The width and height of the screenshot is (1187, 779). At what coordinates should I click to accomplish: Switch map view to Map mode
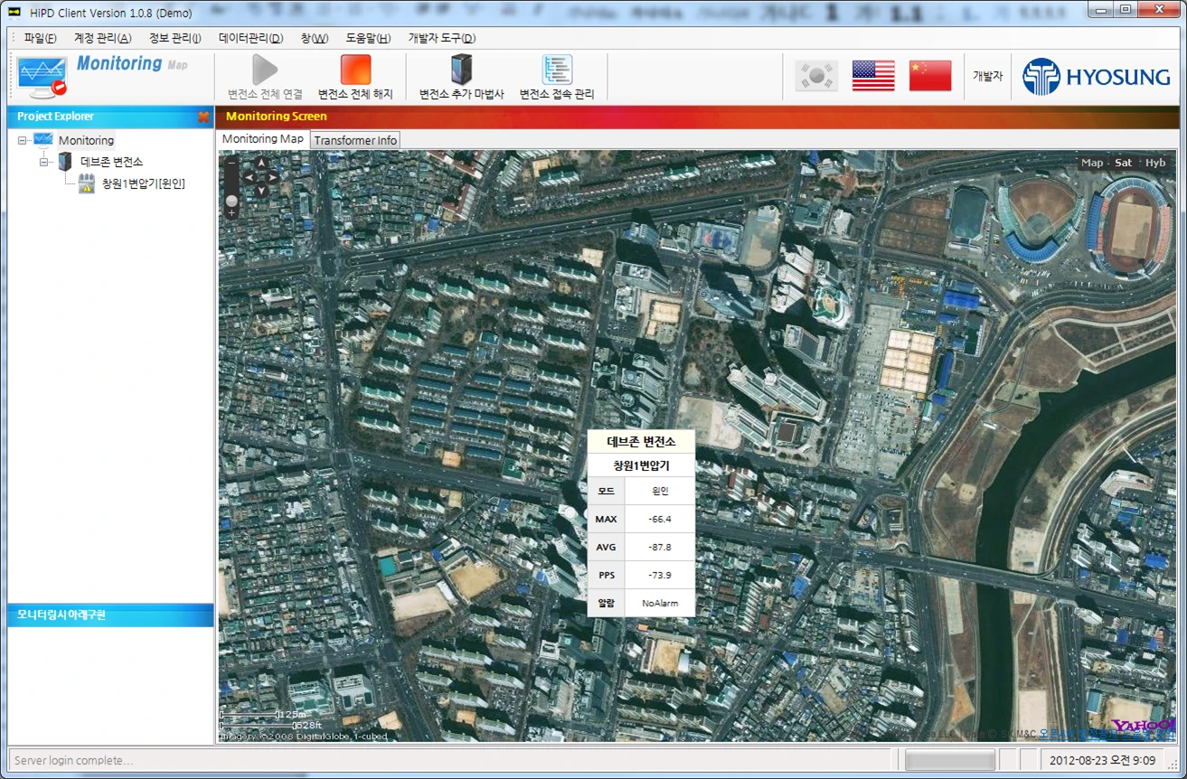(1092, 163)
